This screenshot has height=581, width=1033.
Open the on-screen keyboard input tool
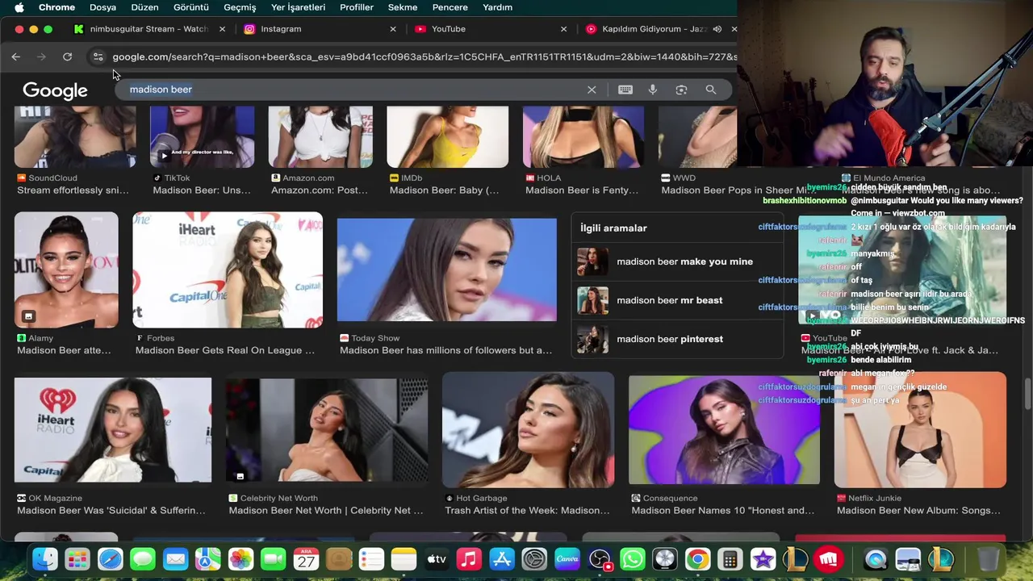tap(625, 90)
